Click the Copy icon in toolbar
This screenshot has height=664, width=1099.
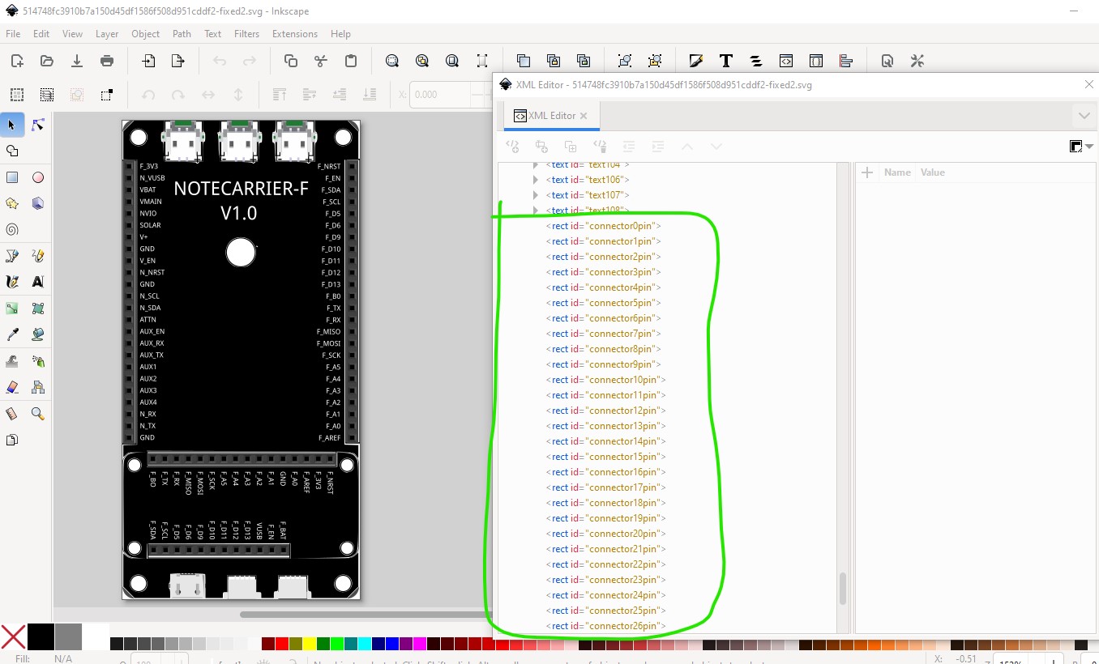click(x=291, y=61)
